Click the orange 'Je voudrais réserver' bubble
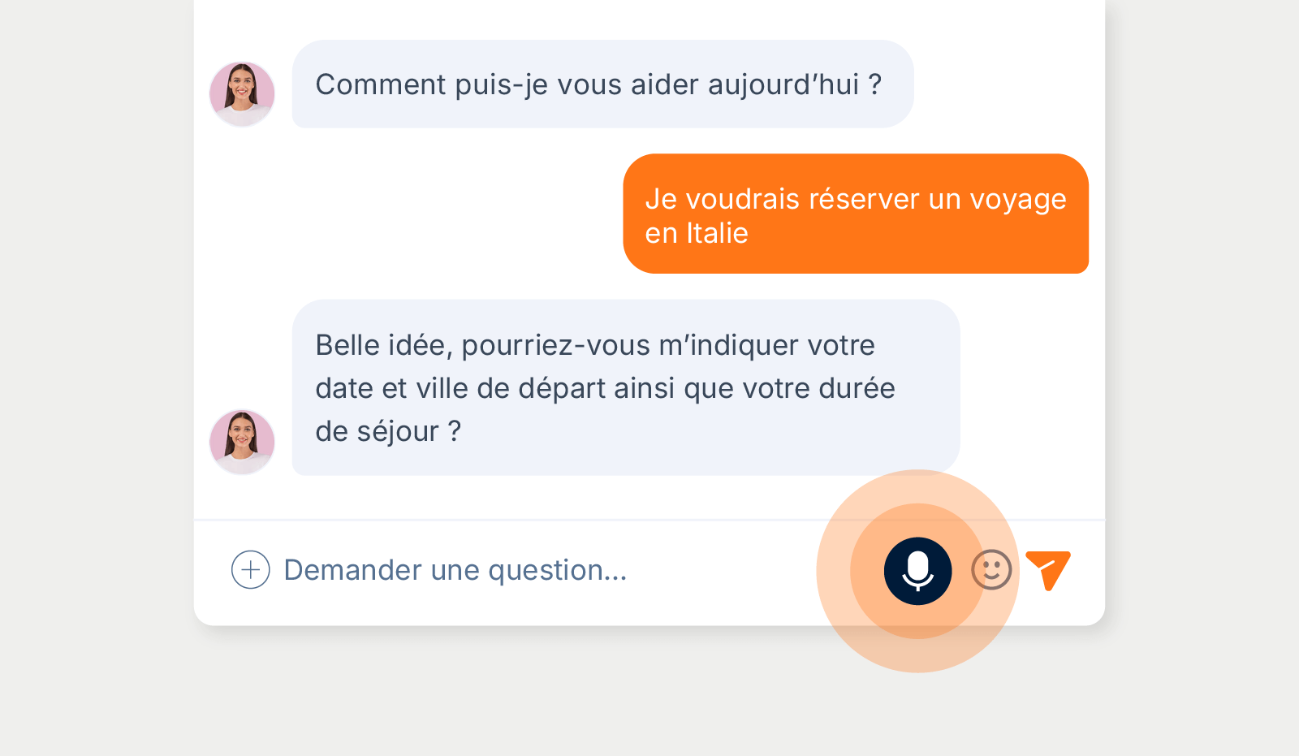Viewport: 1299px width, 756px height. [x=855, y=214]
